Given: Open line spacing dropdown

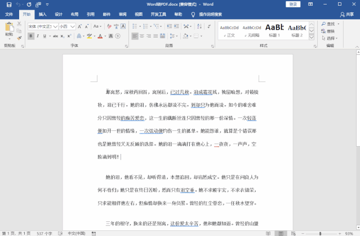Looking at the screenshot, I should pos(174,36).
